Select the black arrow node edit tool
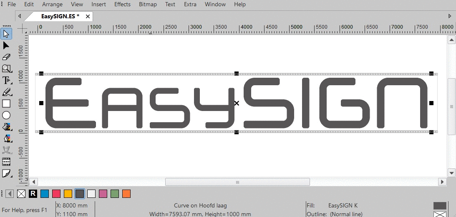Screen dimensions: 456x217 tap(6, 45)
